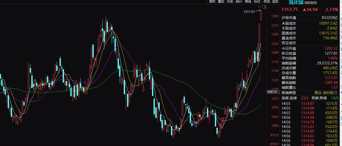This screenshot has width=342, height=146.
Task: Click the 1087.0 price axis marker
Action: 272,92
